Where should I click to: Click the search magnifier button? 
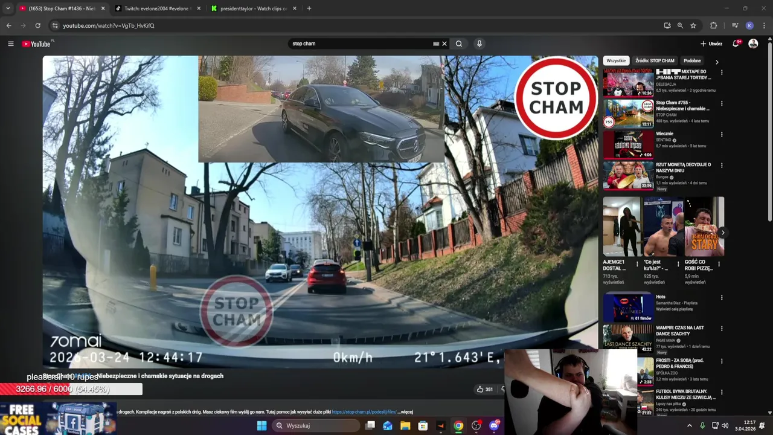(x=459, y=43)
